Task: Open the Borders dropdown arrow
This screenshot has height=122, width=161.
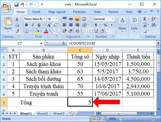Action: [x=31, y=31]
